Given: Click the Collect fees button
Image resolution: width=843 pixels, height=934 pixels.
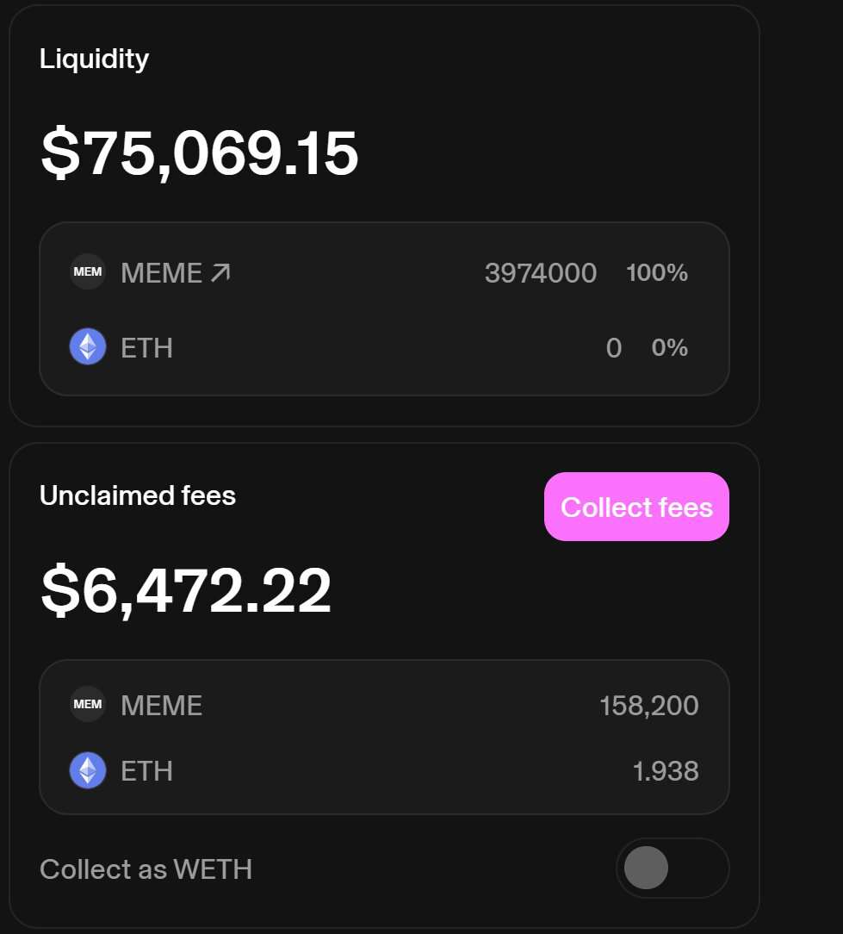Looking at the screenshot, I should coord(636,507).
